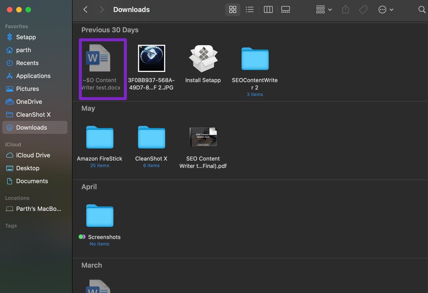
Task: Go back with the left chevron
Action: point(85,10)
